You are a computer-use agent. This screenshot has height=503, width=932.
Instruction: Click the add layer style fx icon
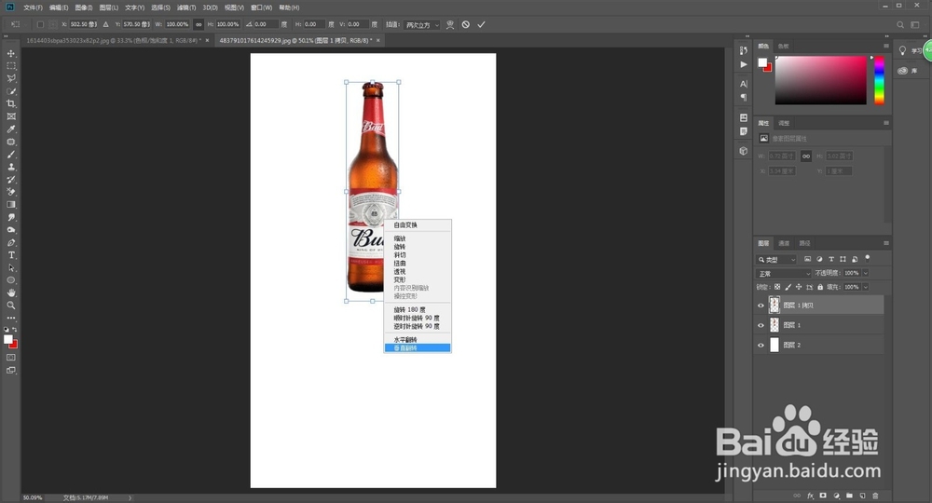[x=810, y=496]
